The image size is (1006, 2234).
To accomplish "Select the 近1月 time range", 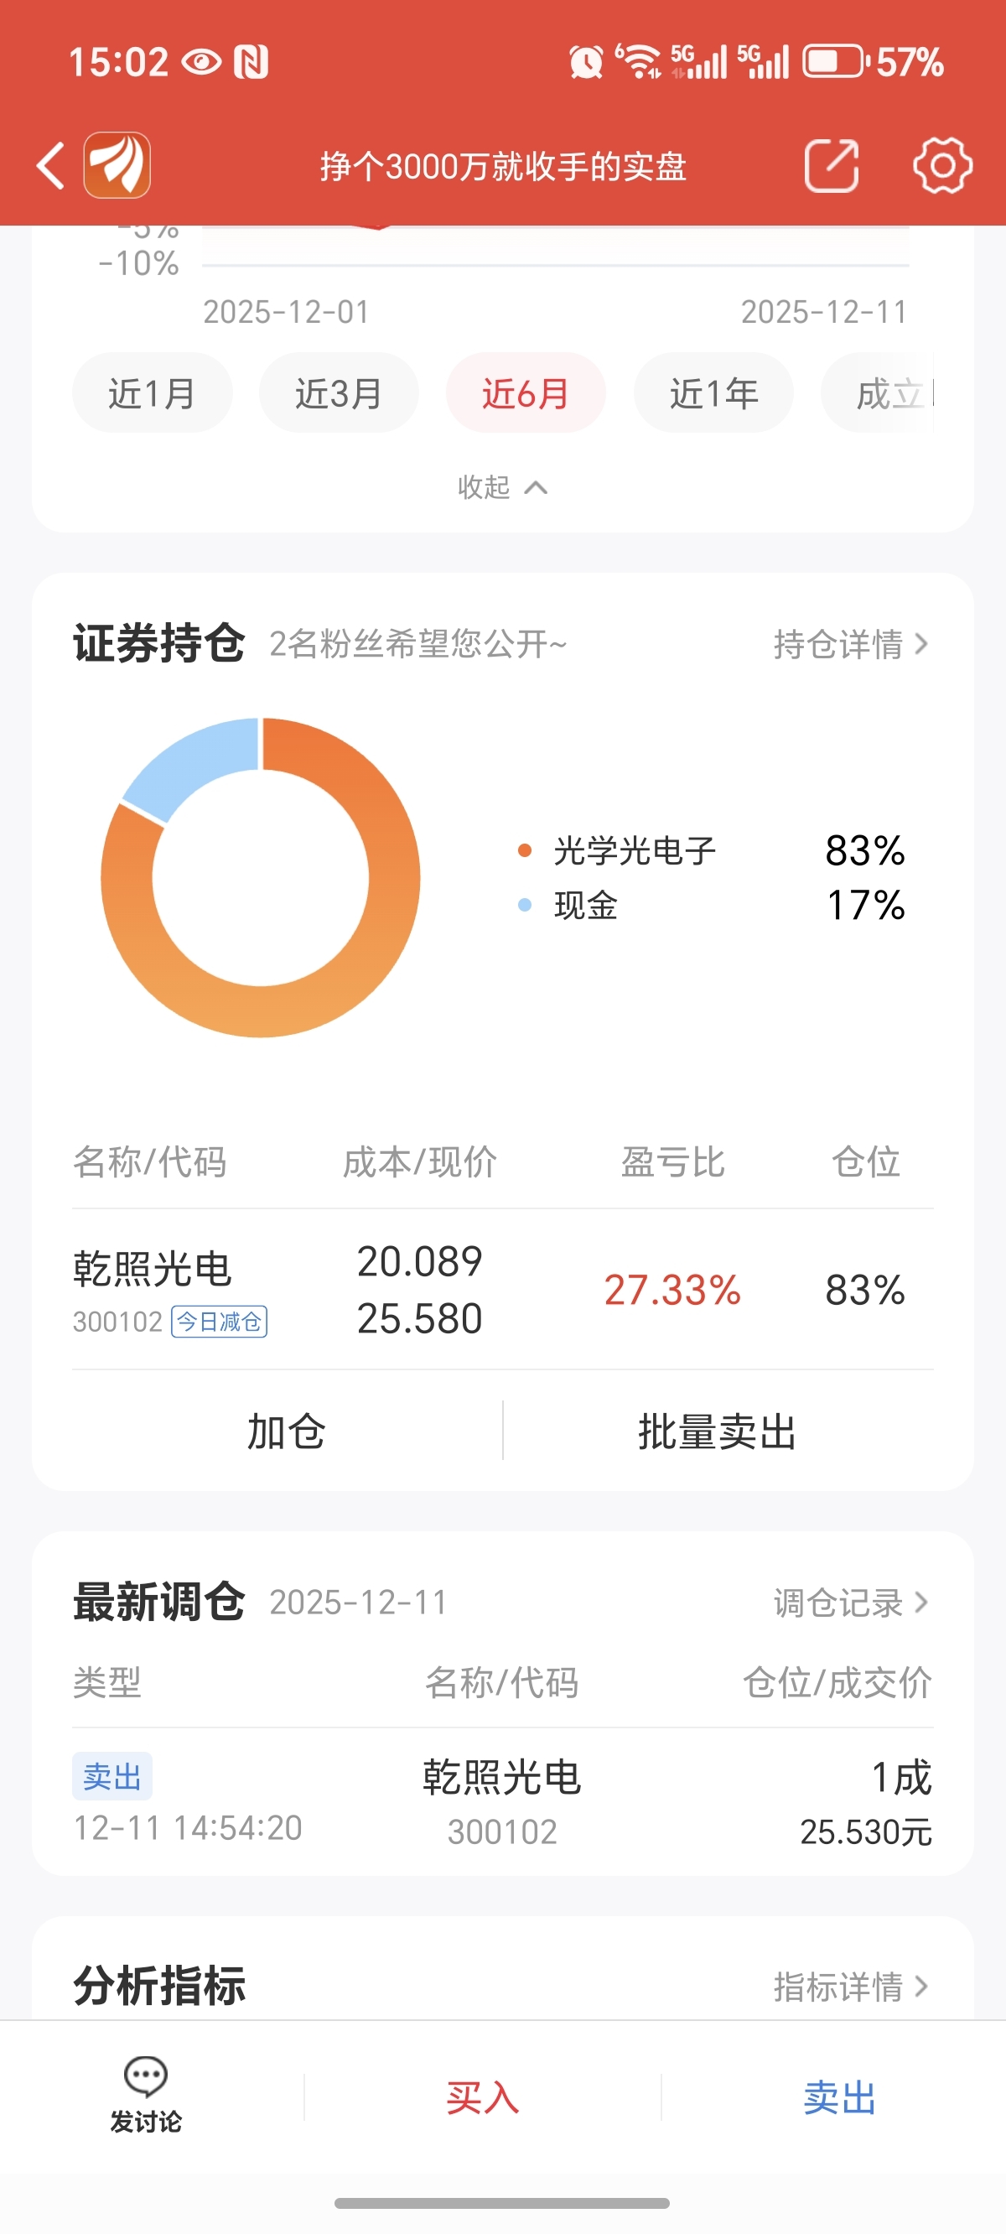I will tap(152, 392).
